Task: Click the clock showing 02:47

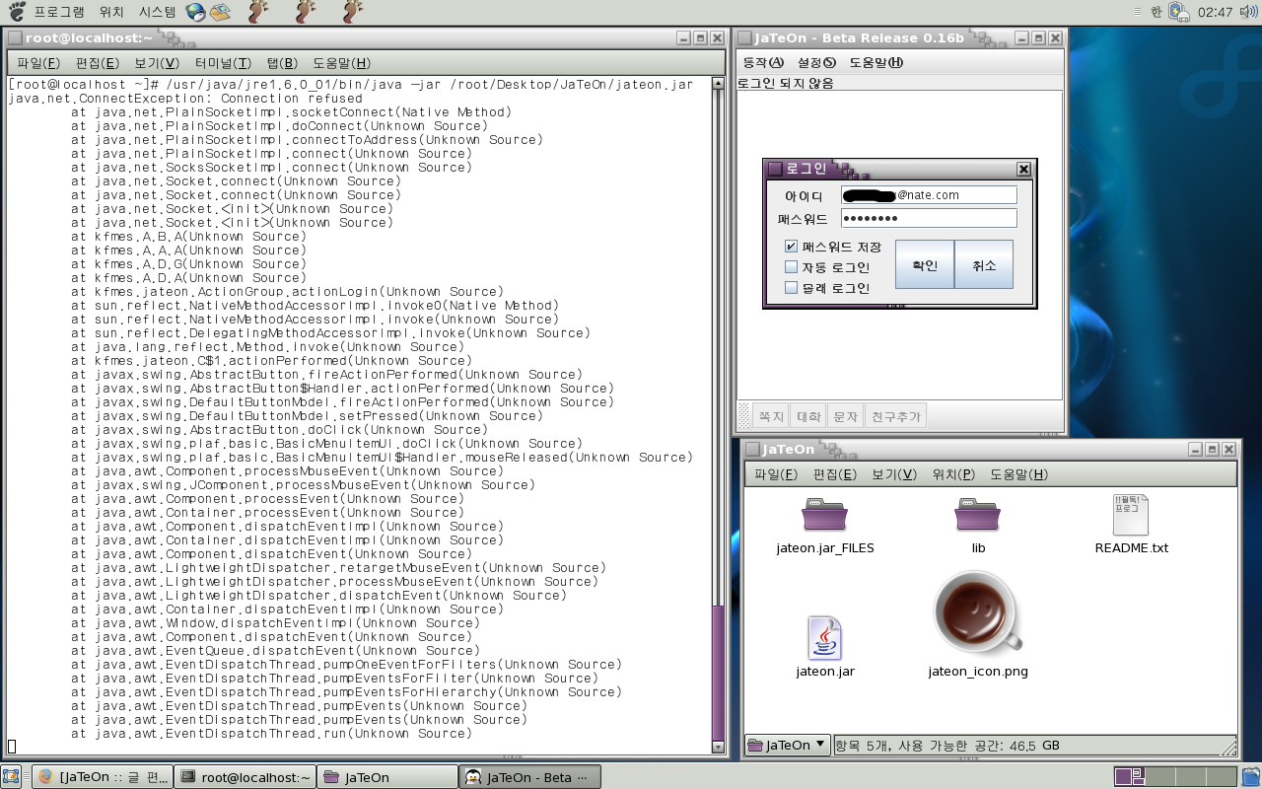Action: click(x=1215, y=12)
